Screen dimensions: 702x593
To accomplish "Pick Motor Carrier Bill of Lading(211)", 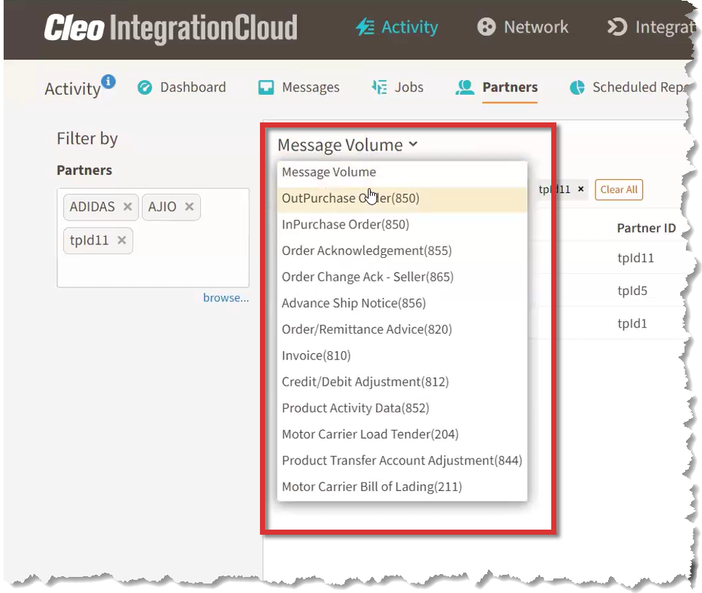I will click(x=371, y=487).
